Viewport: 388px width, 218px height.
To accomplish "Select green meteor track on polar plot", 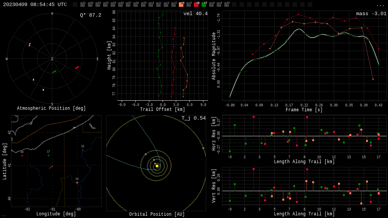I will pyautogui.click(x=55, y=72).
